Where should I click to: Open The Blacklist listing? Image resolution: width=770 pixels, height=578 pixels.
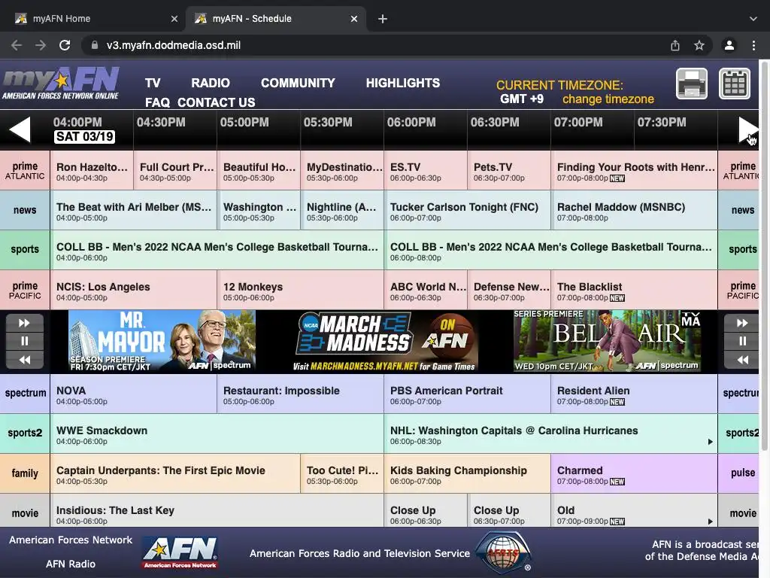[x=634, y=290]
